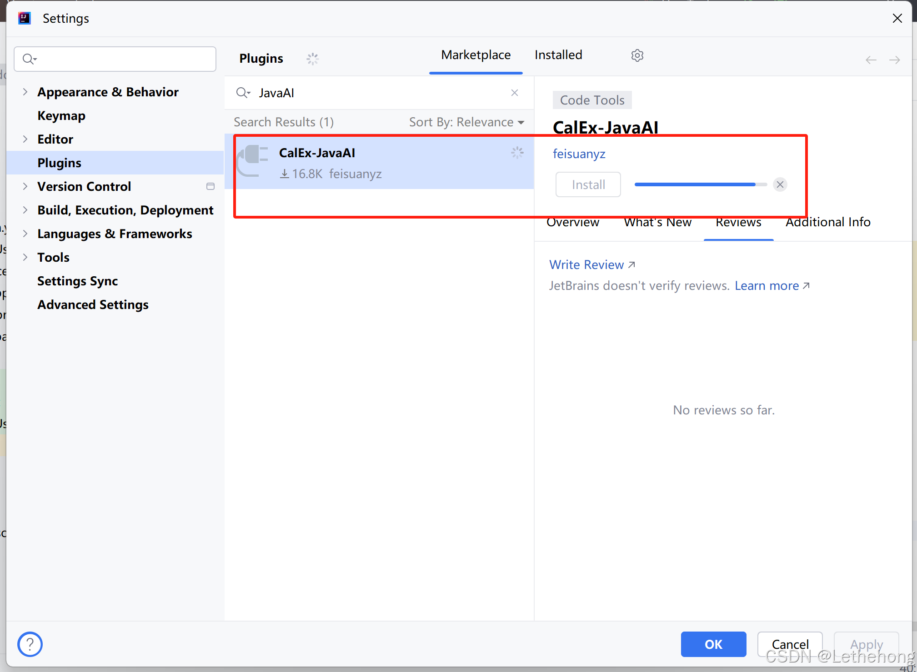Select Keymap in the settings tree
Image resolution: width=917 pixels, height=672 pixels.
click(x=61, y=115)
